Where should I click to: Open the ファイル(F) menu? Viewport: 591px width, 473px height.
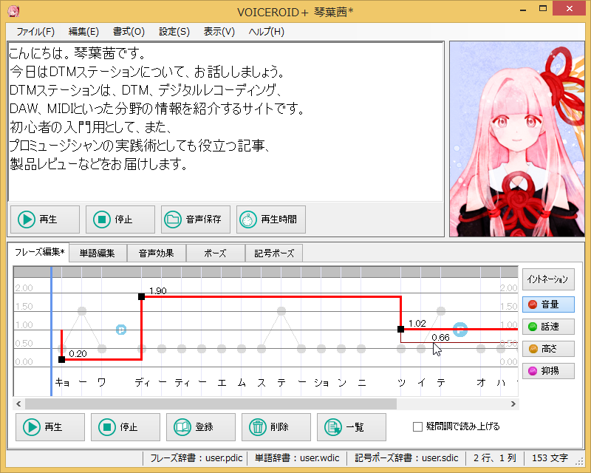click(35, 32)
